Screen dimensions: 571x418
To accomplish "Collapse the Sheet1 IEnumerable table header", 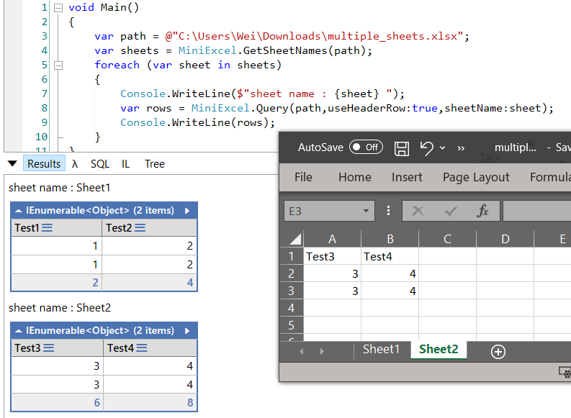I will click(19, 211).
